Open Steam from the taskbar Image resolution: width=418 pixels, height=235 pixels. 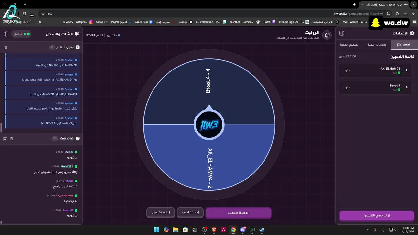coord(262,230)
